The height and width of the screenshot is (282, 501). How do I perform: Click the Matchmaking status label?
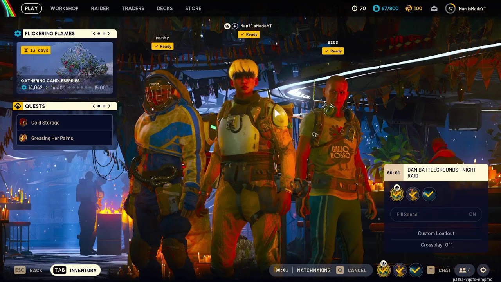[x=314, y=270]
